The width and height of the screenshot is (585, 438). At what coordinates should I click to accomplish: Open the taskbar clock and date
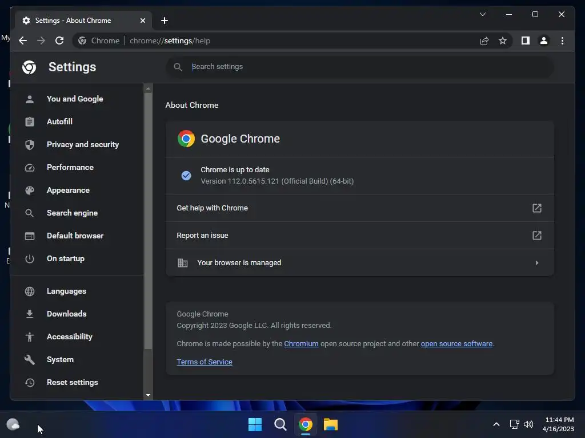pyautogui.click(x=558, y=424)
